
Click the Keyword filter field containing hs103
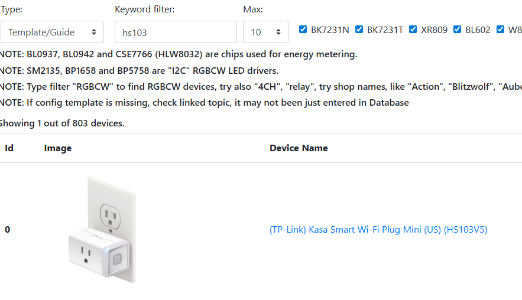[x=176, y=32]
